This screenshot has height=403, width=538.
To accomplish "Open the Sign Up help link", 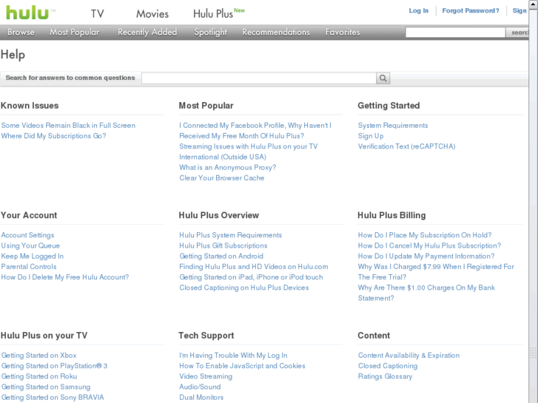I will point(371,136).
